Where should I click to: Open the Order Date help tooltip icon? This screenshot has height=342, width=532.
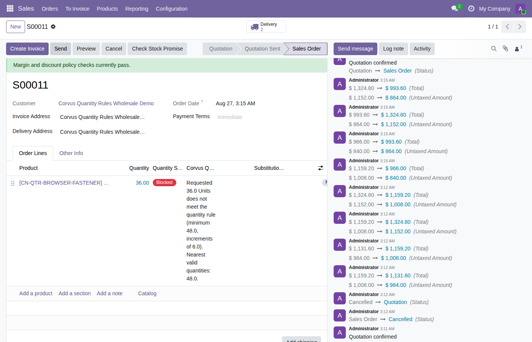click(x=202, y=102)
